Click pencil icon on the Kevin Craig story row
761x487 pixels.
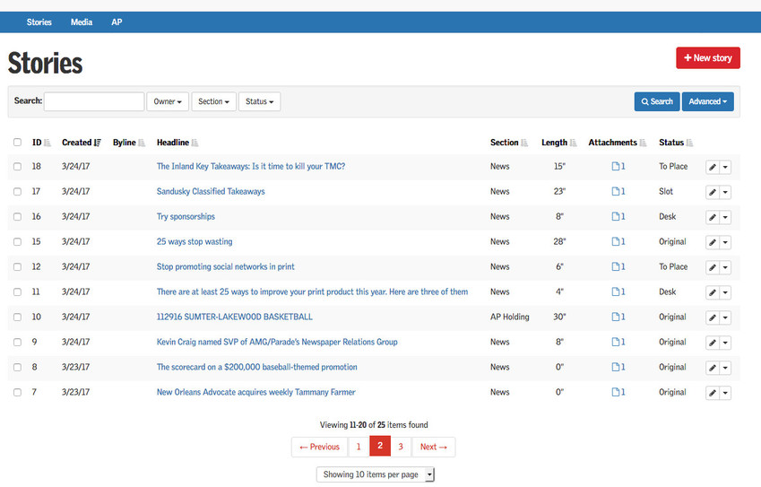click(x=712, y=343)
